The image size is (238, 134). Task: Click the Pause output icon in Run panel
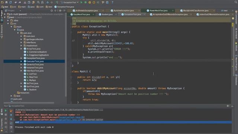tap(6, 119)
